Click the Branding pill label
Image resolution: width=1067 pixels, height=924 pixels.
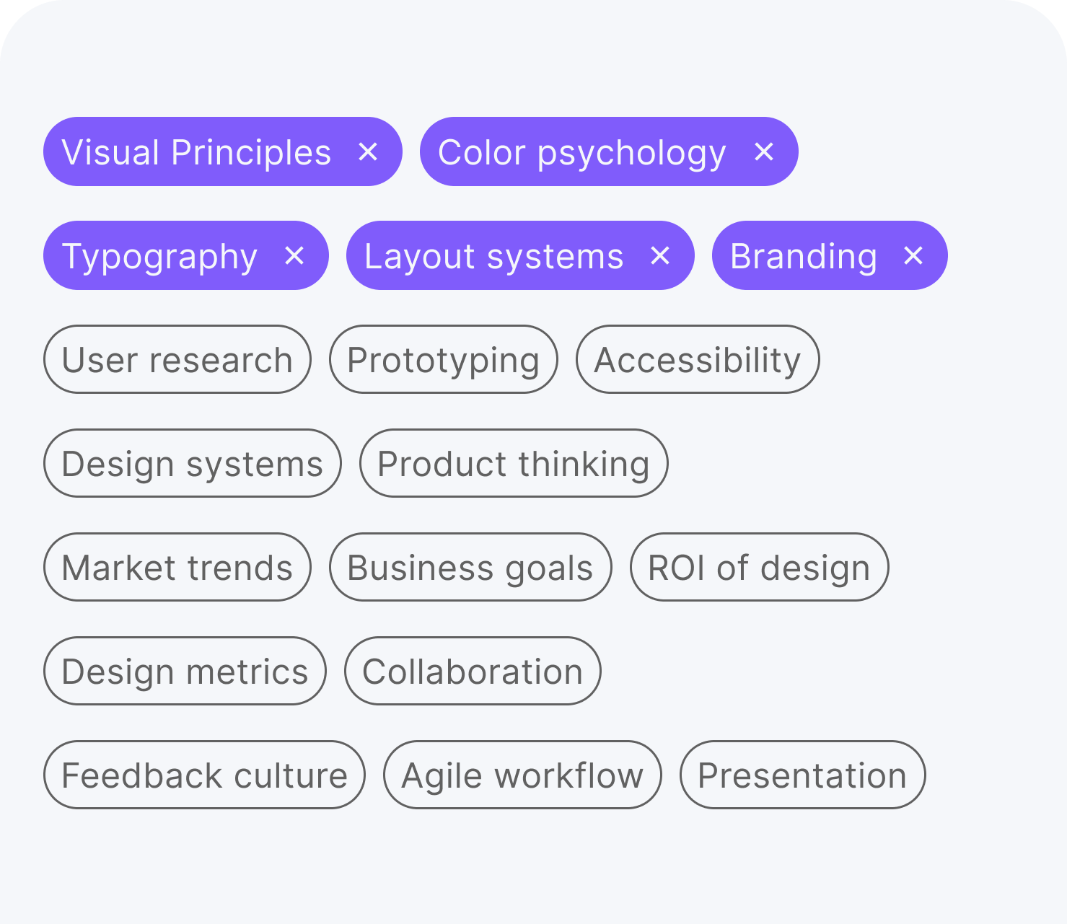[x=803, y=255]
